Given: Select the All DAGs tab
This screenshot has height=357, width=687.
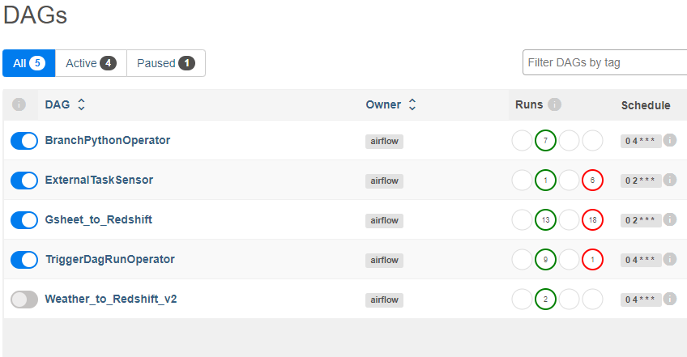Looking at the screenshot, I should (x=29, y=63).
